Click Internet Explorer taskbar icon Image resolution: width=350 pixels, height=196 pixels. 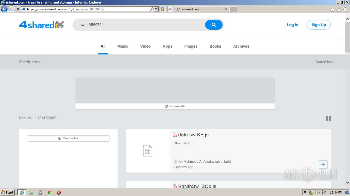tap(21, 192)
